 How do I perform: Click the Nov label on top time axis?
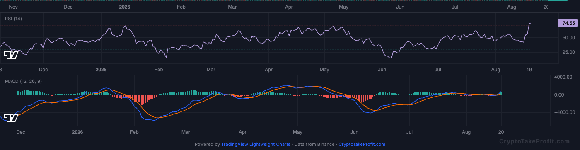click(x=13, y=7)
